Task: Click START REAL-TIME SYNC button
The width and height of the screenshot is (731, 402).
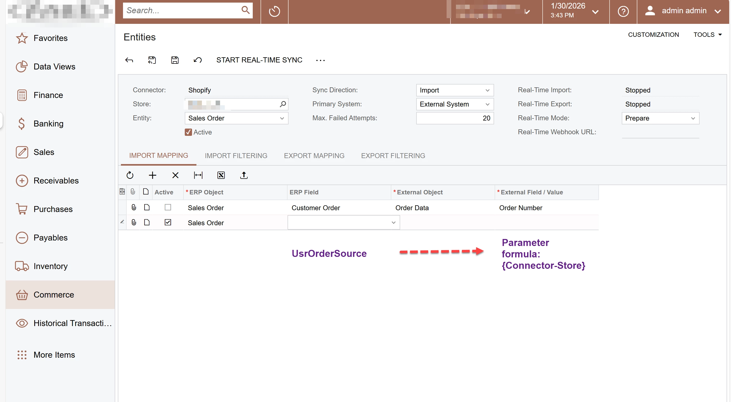Action: [x=259, y=60]
